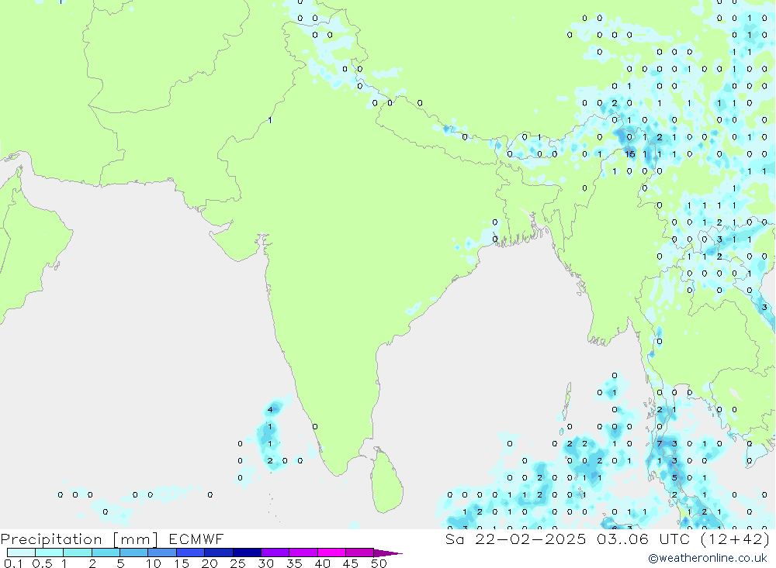The width and height of the screenshot is (776, 568).
Task: Click Sri Lanka island on the map
Action: [x=387, y=480]
